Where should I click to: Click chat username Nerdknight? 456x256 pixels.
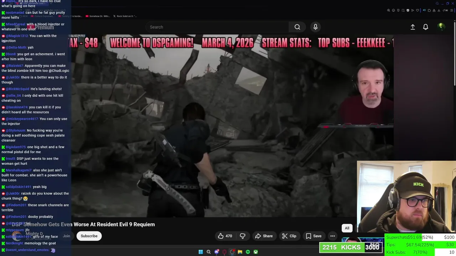14,243
